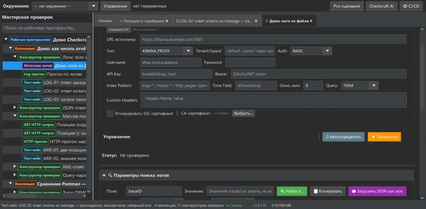Enable "Игнорировать SSL-сертификат" checkbox
Image resolution: width=426 pixels, height=209 pixels.
[x=110, y=113]
